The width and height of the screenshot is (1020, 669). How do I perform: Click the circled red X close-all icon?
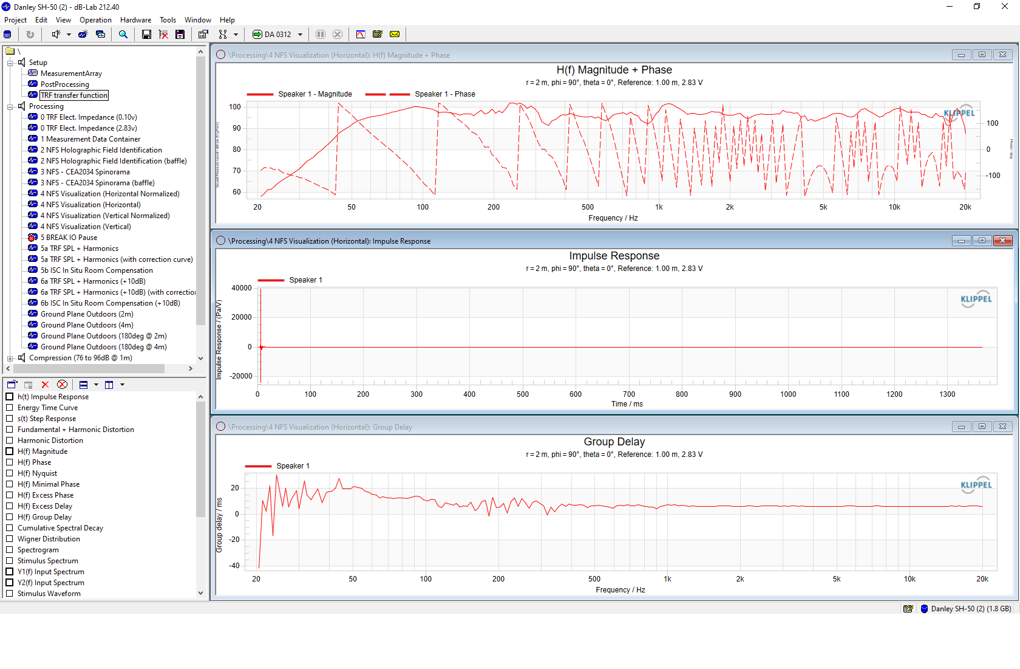coord(62,385)
